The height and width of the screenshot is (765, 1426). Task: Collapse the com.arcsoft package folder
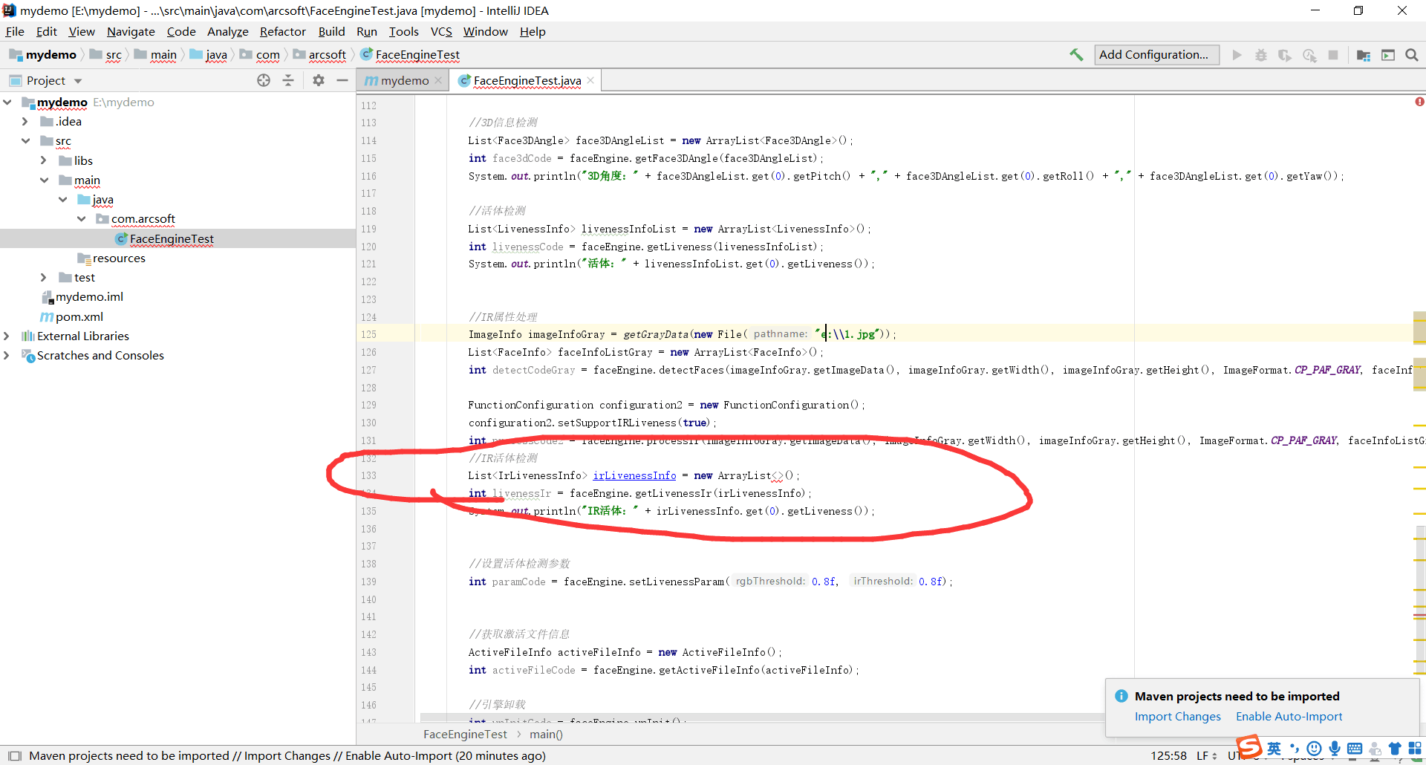point(82,218)
